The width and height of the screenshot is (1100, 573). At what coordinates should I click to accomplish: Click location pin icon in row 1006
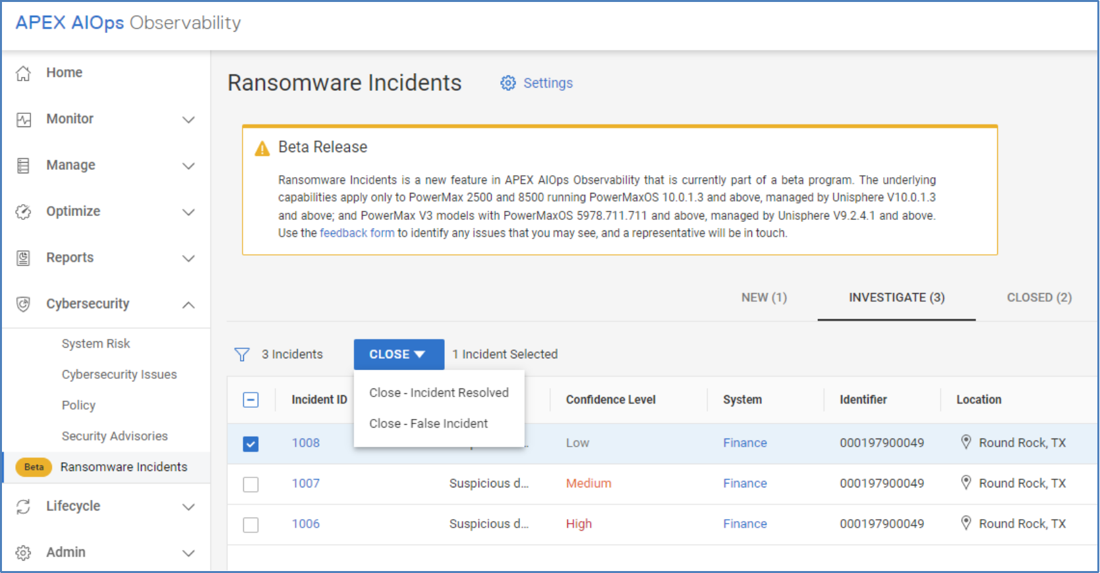click(x=966, y=523)
